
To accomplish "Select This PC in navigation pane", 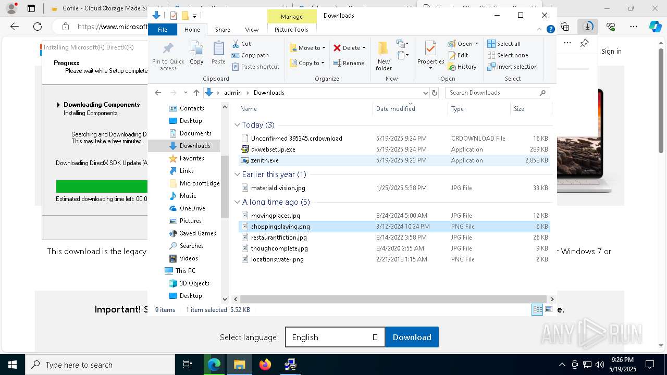I will pyautogui.click(x=185, y=271).
